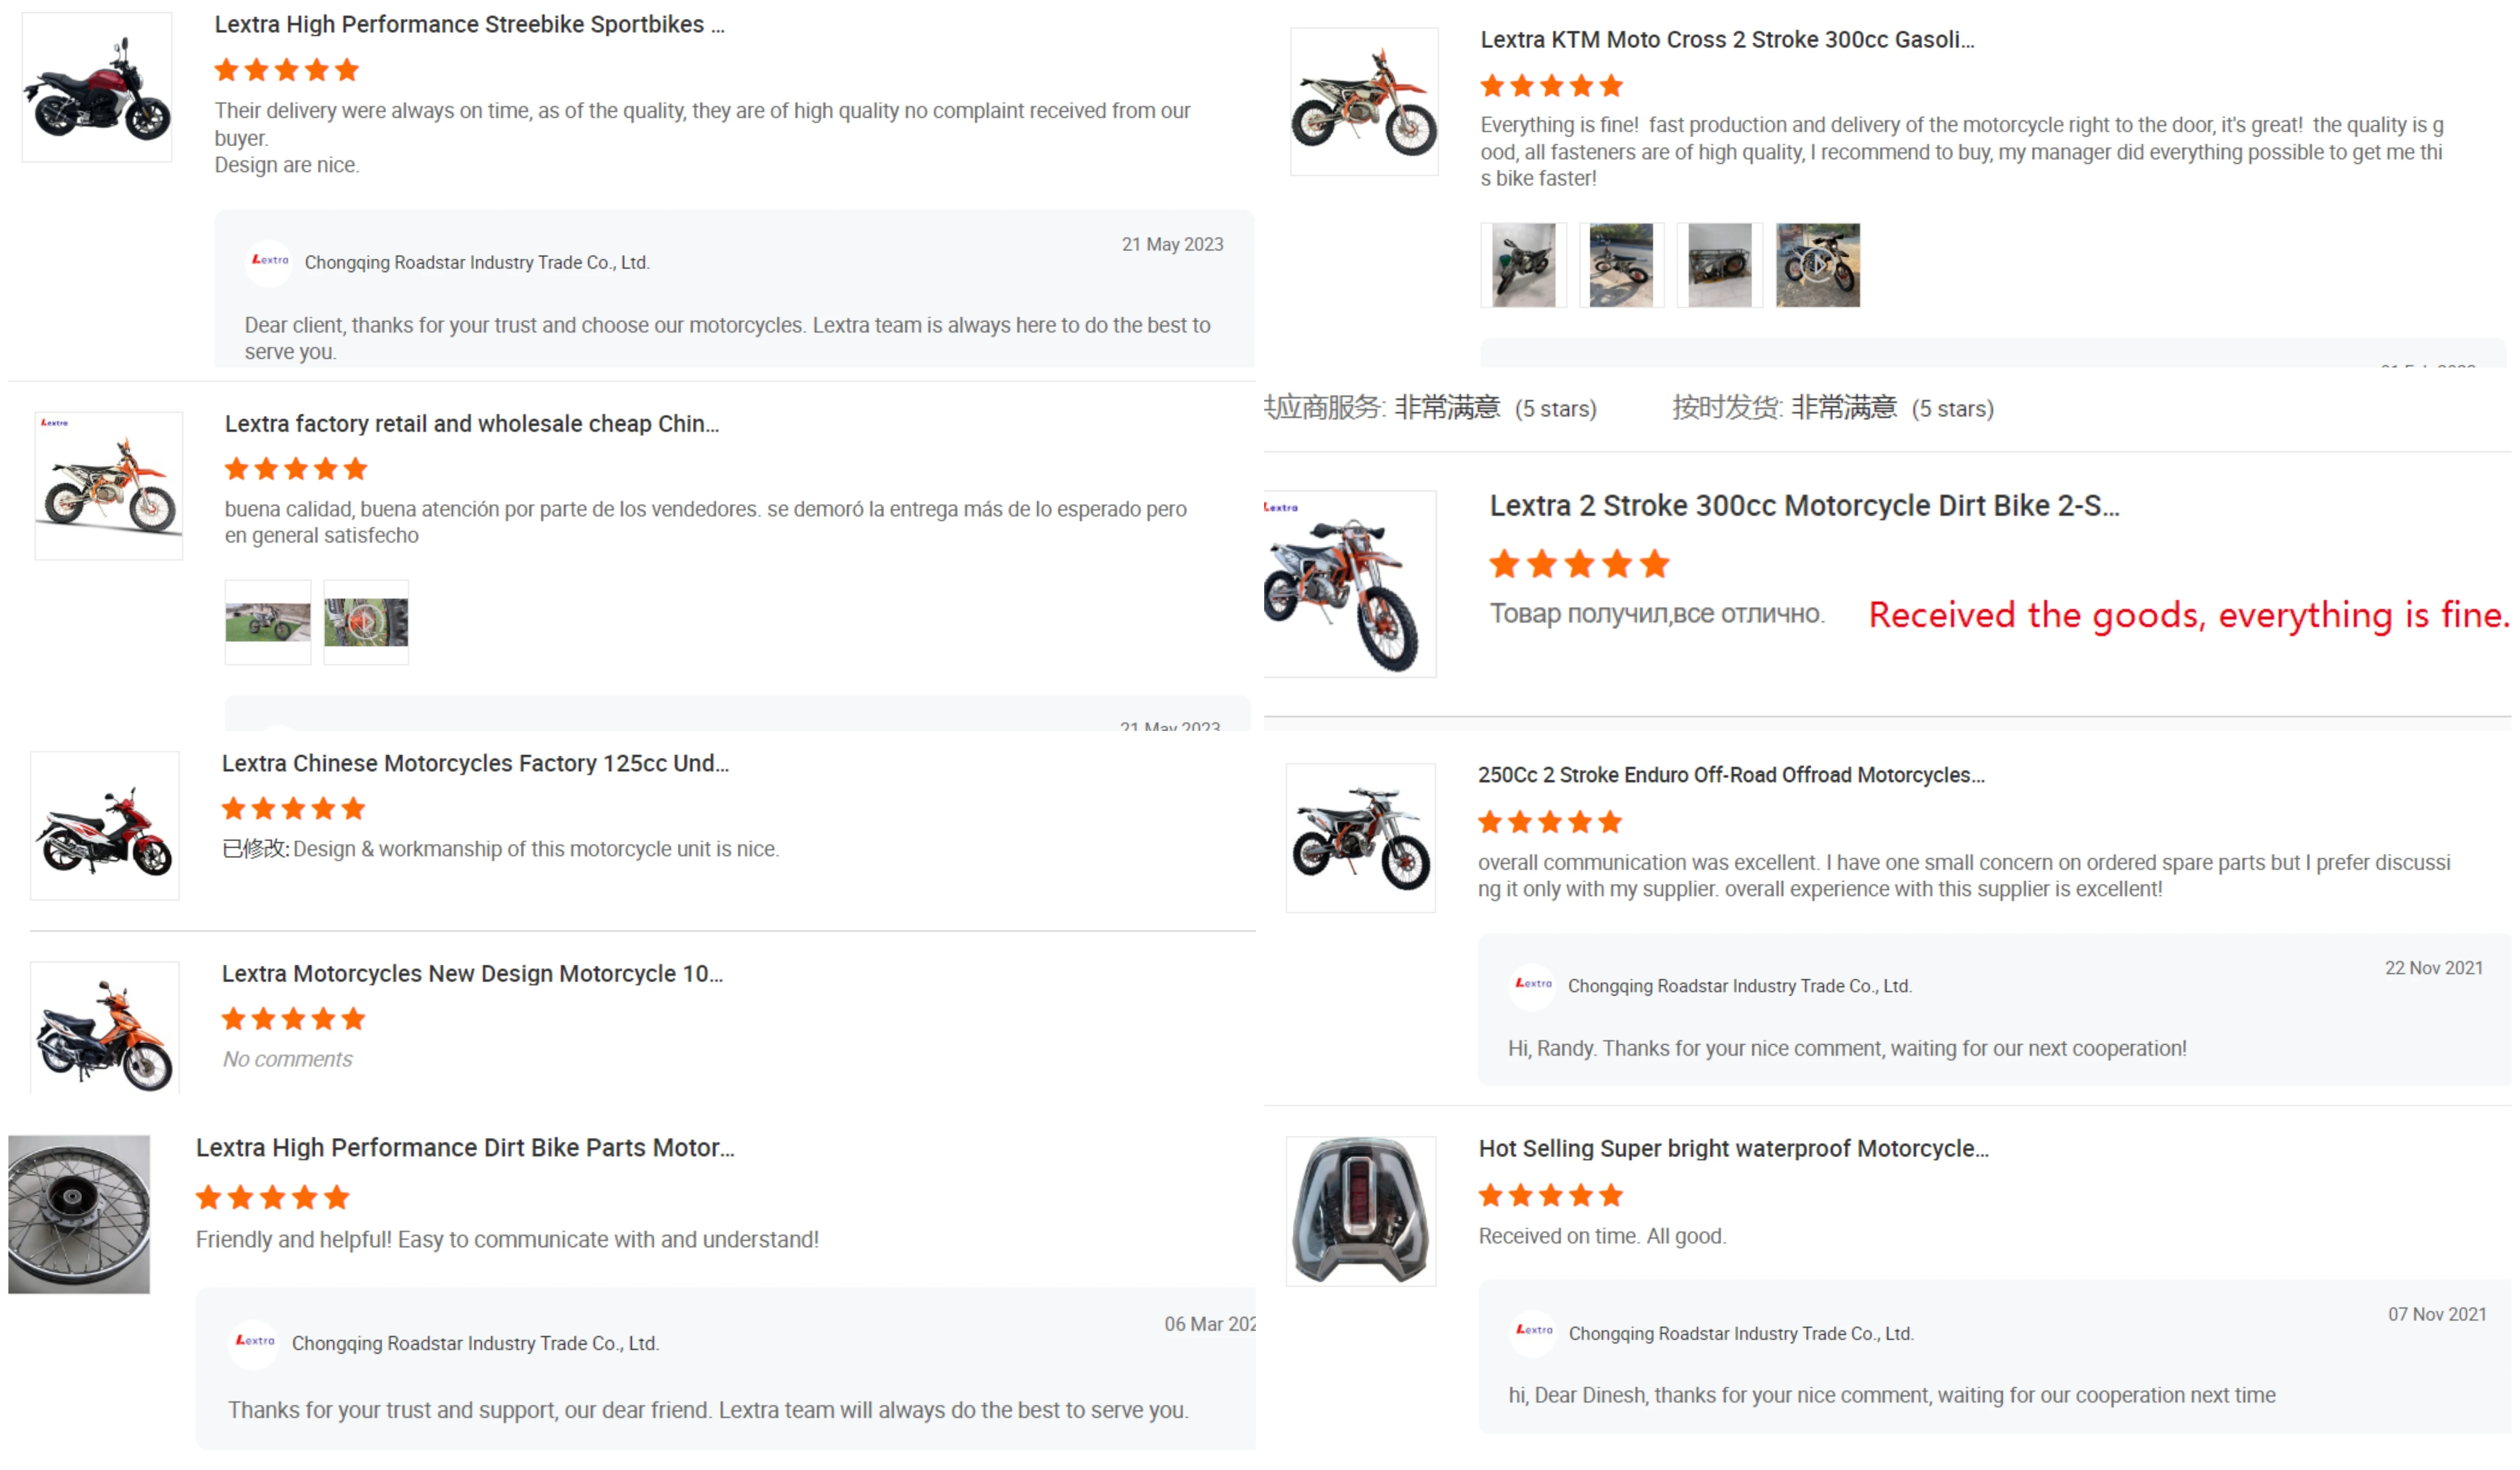This screenshot has width=2520, height=1470.
Task: Open the third review photo under the KTM Moto Cross review
Action: click(x=1719, y=265)
